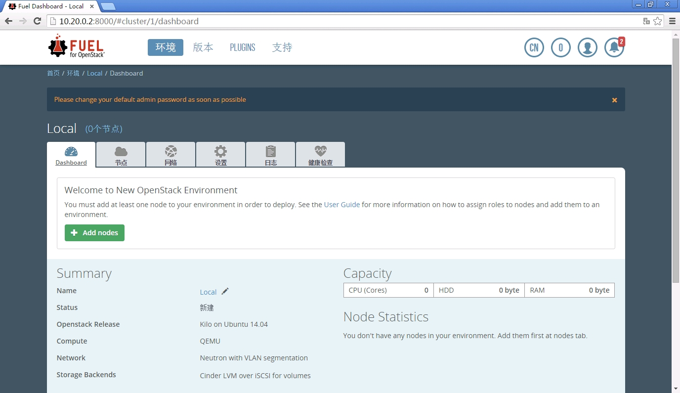The width and height of the screenshot is (680, 393).
Task: Open the PLUGINS top menu item
Action: pyautogui.click(x=243, y=47)
